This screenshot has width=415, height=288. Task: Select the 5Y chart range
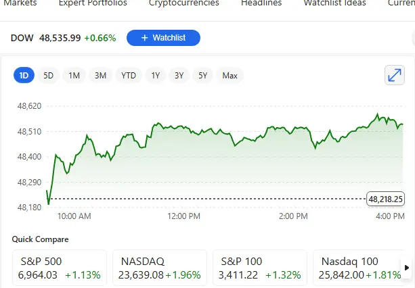pos(202,76)
